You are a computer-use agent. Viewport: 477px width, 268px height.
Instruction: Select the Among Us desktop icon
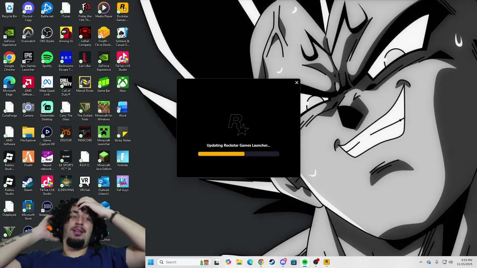click(66, 35)
